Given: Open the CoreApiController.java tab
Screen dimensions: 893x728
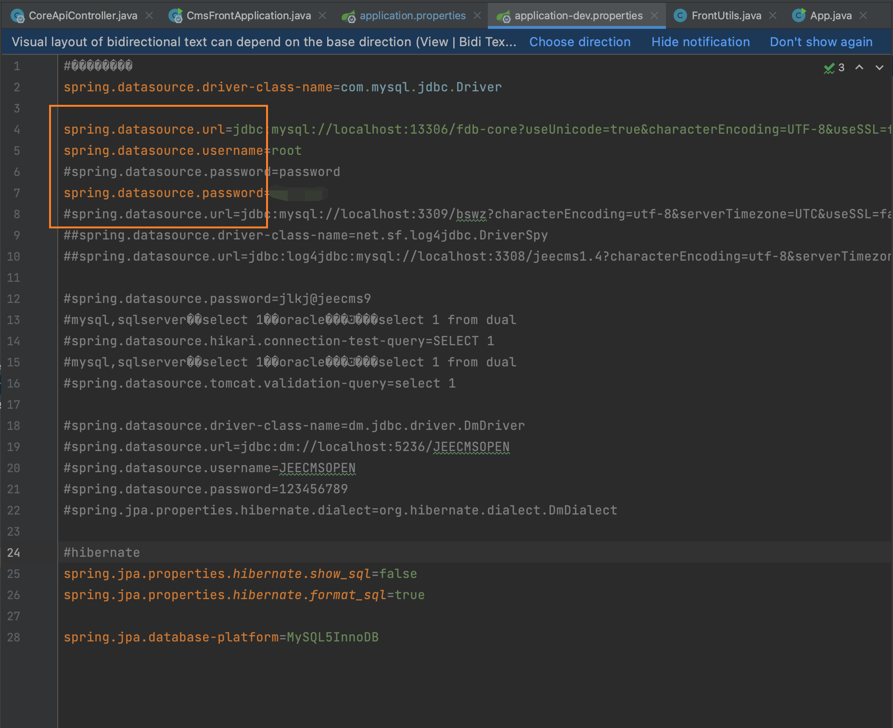Looking at the screenshot, I should click(83, 16).
